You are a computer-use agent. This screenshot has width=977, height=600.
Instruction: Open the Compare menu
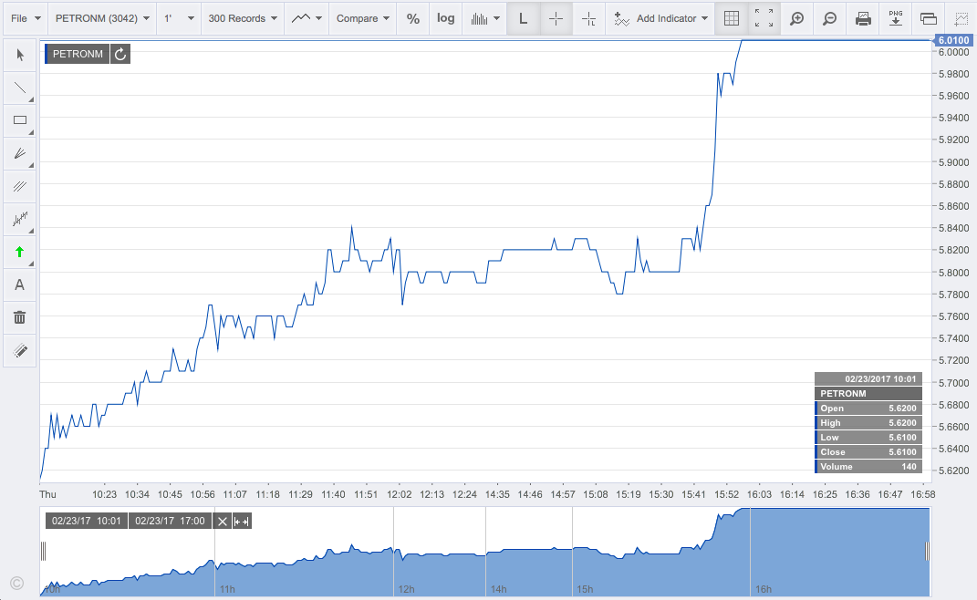coord(363,18)
